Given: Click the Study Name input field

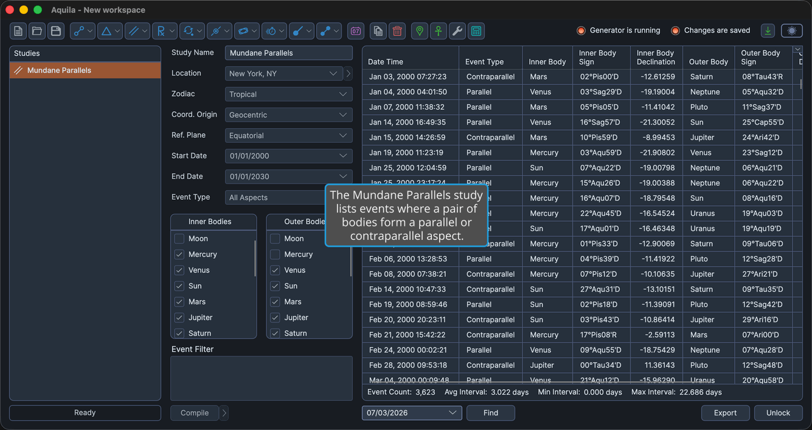Looking at the screenshot, I should (288, 53).
